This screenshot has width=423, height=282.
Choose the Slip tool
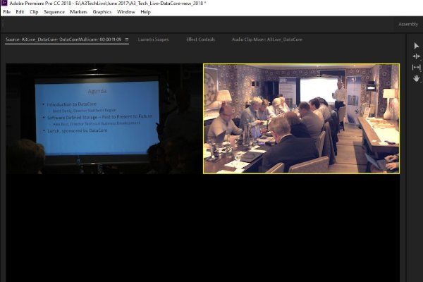416,67
